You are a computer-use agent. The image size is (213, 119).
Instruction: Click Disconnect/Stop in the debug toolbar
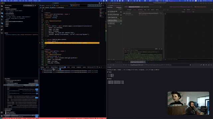click(99, 6)
